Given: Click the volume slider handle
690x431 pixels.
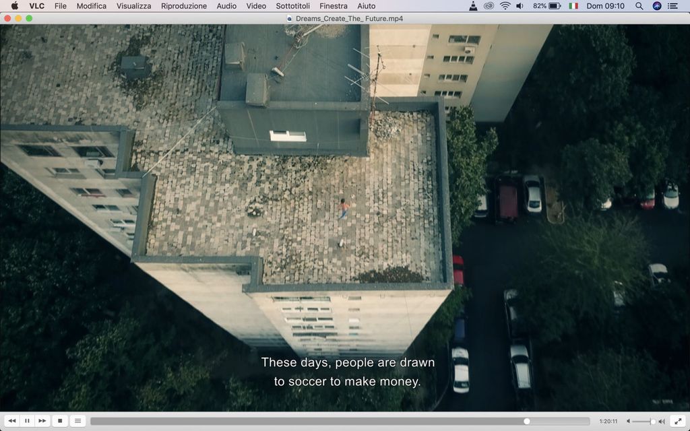Looking at the screenshot, I should click(x=652, y=422).
